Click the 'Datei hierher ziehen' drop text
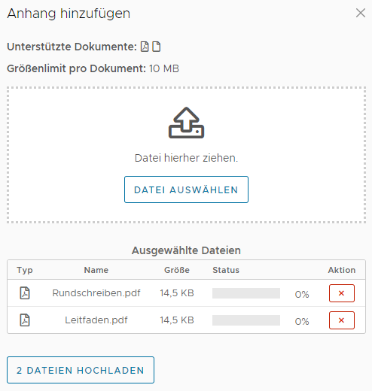Image resolution: width=372 pixels, height=391 pixels. click(x=186, y=158)
